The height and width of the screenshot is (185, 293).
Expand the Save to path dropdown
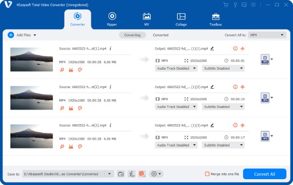(x=109, y=174)
